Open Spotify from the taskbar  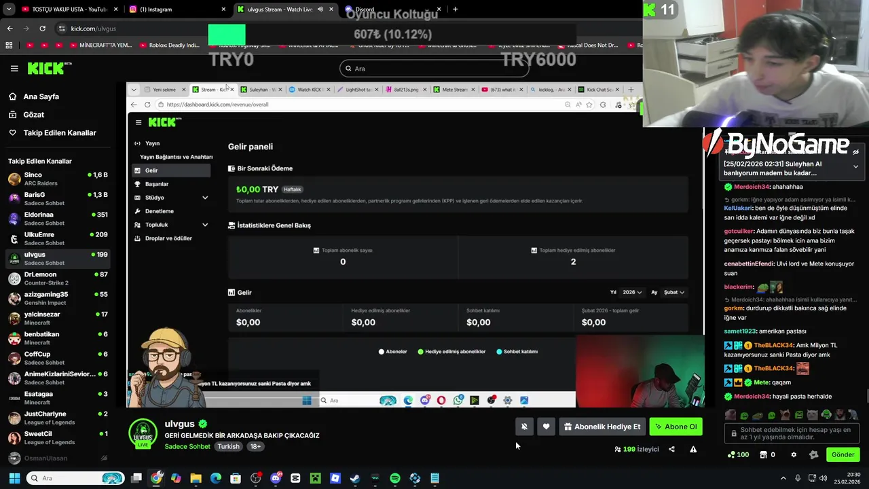click(x=395, y=478)
